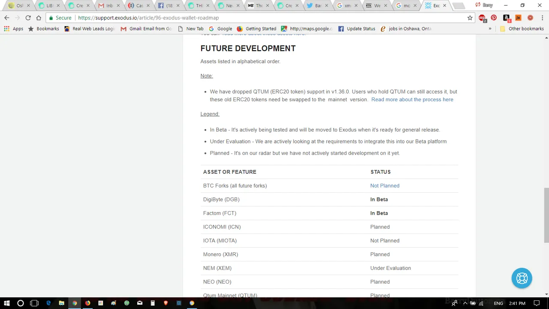This screenshot has height=309, width=549.
Task: Open the Exodus wallet taskbar icon
Action: [179, 303]
